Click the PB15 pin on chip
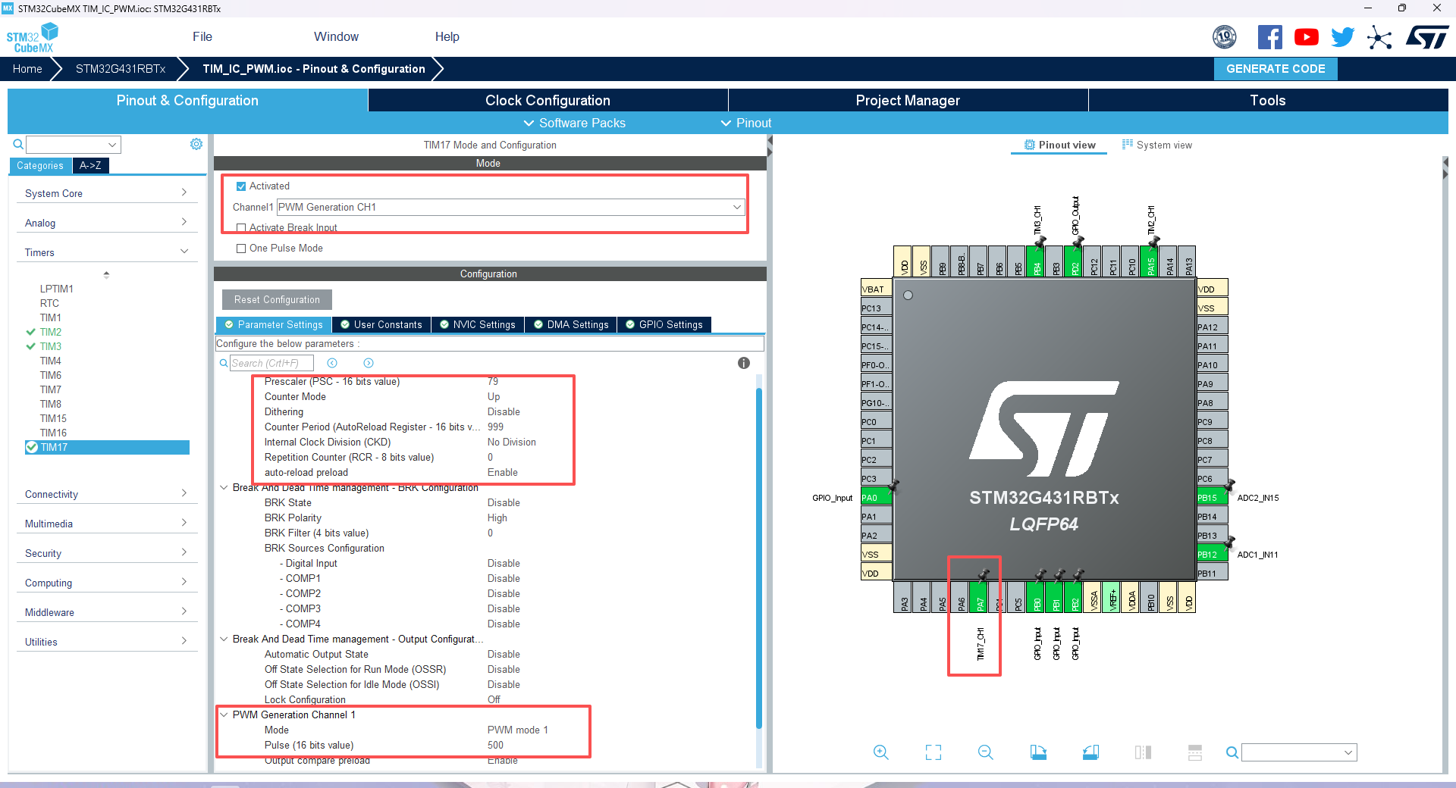 tap(1212, 498)
